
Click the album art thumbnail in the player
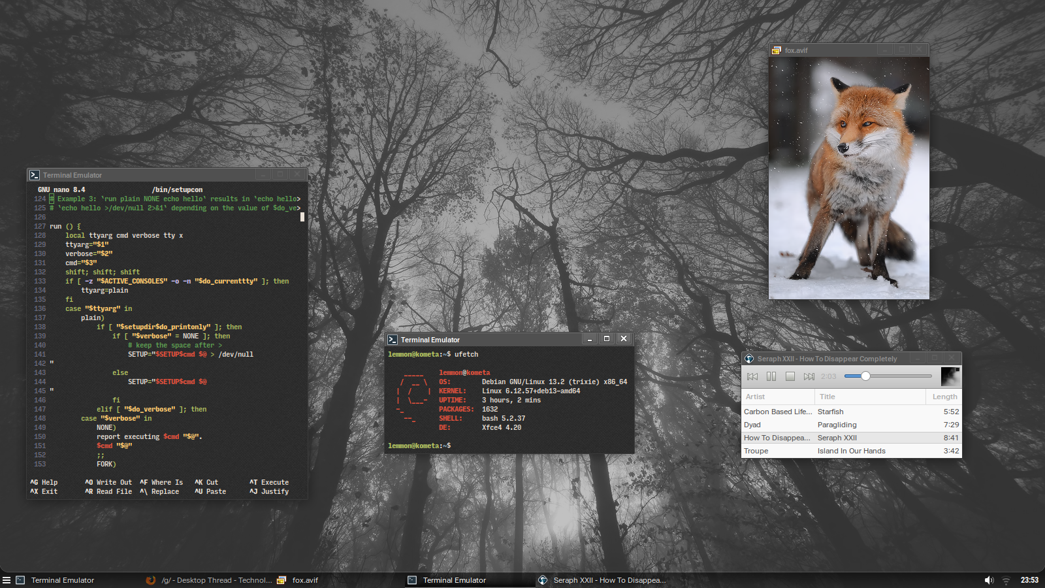(x=950, y=376)
